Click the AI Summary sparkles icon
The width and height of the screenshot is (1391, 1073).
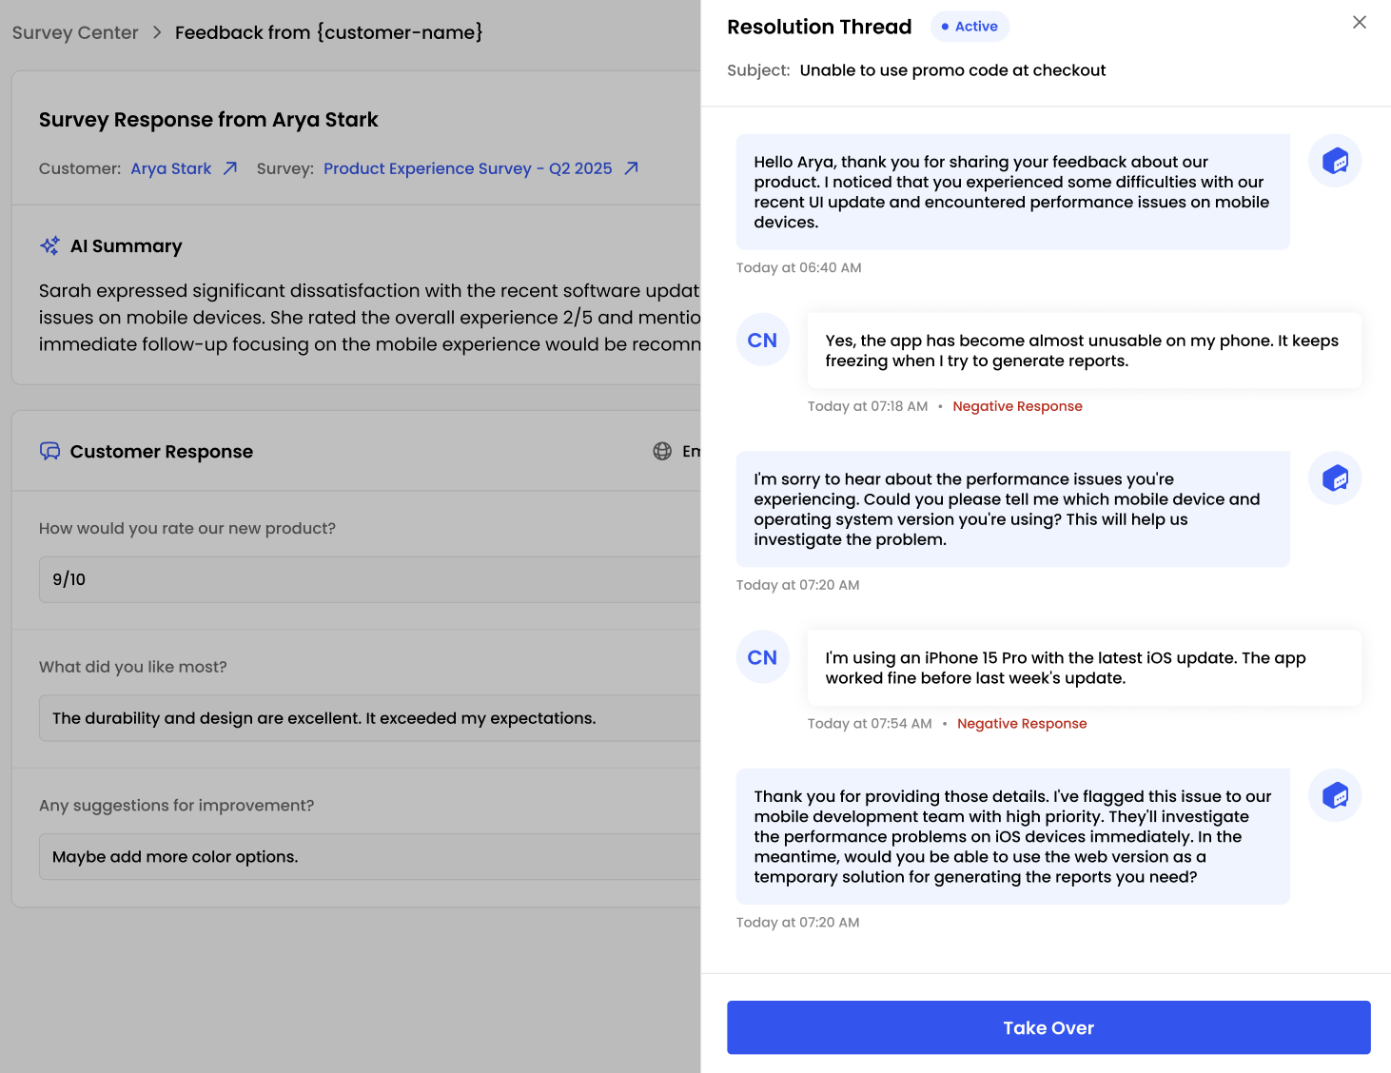(x=49, y=245)
